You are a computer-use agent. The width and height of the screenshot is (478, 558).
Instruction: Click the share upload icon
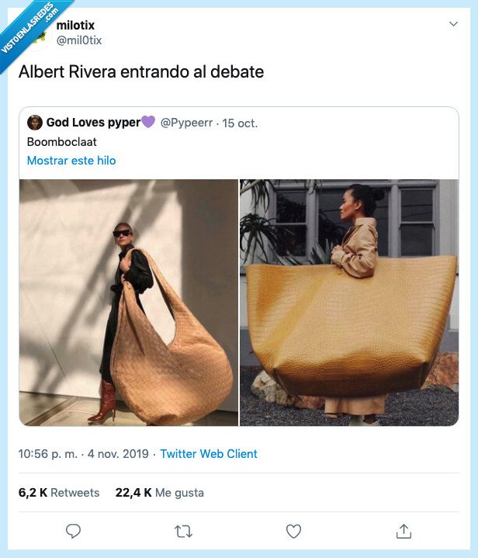point(404,531)
